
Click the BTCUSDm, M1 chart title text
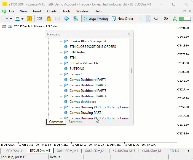tap(36, 26)
